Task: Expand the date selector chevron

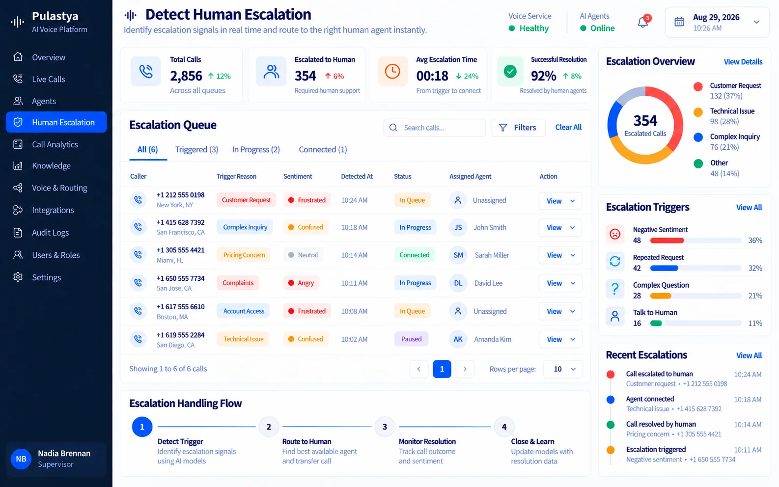Action: point(756,22)
